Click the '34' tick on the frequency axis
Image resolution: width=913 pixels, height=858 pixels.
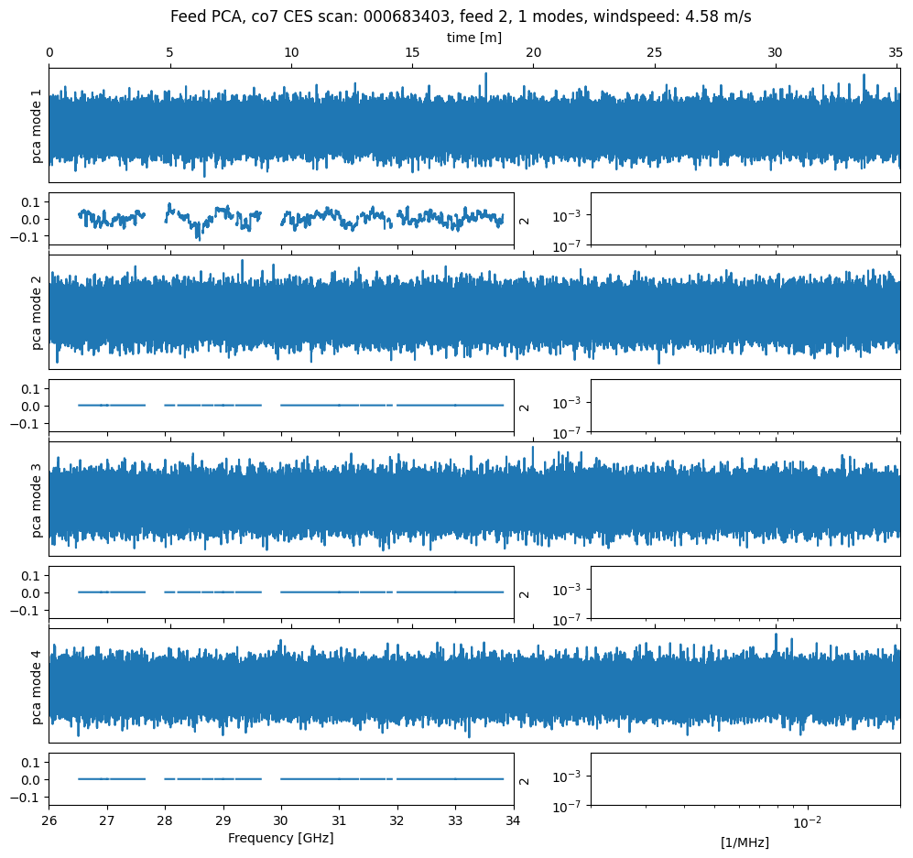click(514, 820)
